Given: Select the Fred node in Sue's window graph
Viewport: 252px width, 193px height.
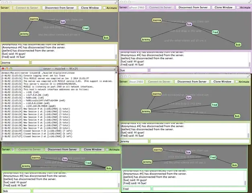Looking at the screenshot, I should pos(215,32).
